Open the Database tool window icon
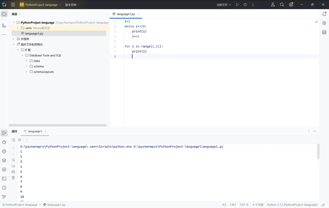 coord(324,32)
